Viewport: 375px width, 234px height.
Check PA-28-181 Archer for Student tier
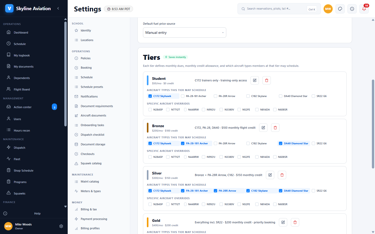(x=183, y=96)
